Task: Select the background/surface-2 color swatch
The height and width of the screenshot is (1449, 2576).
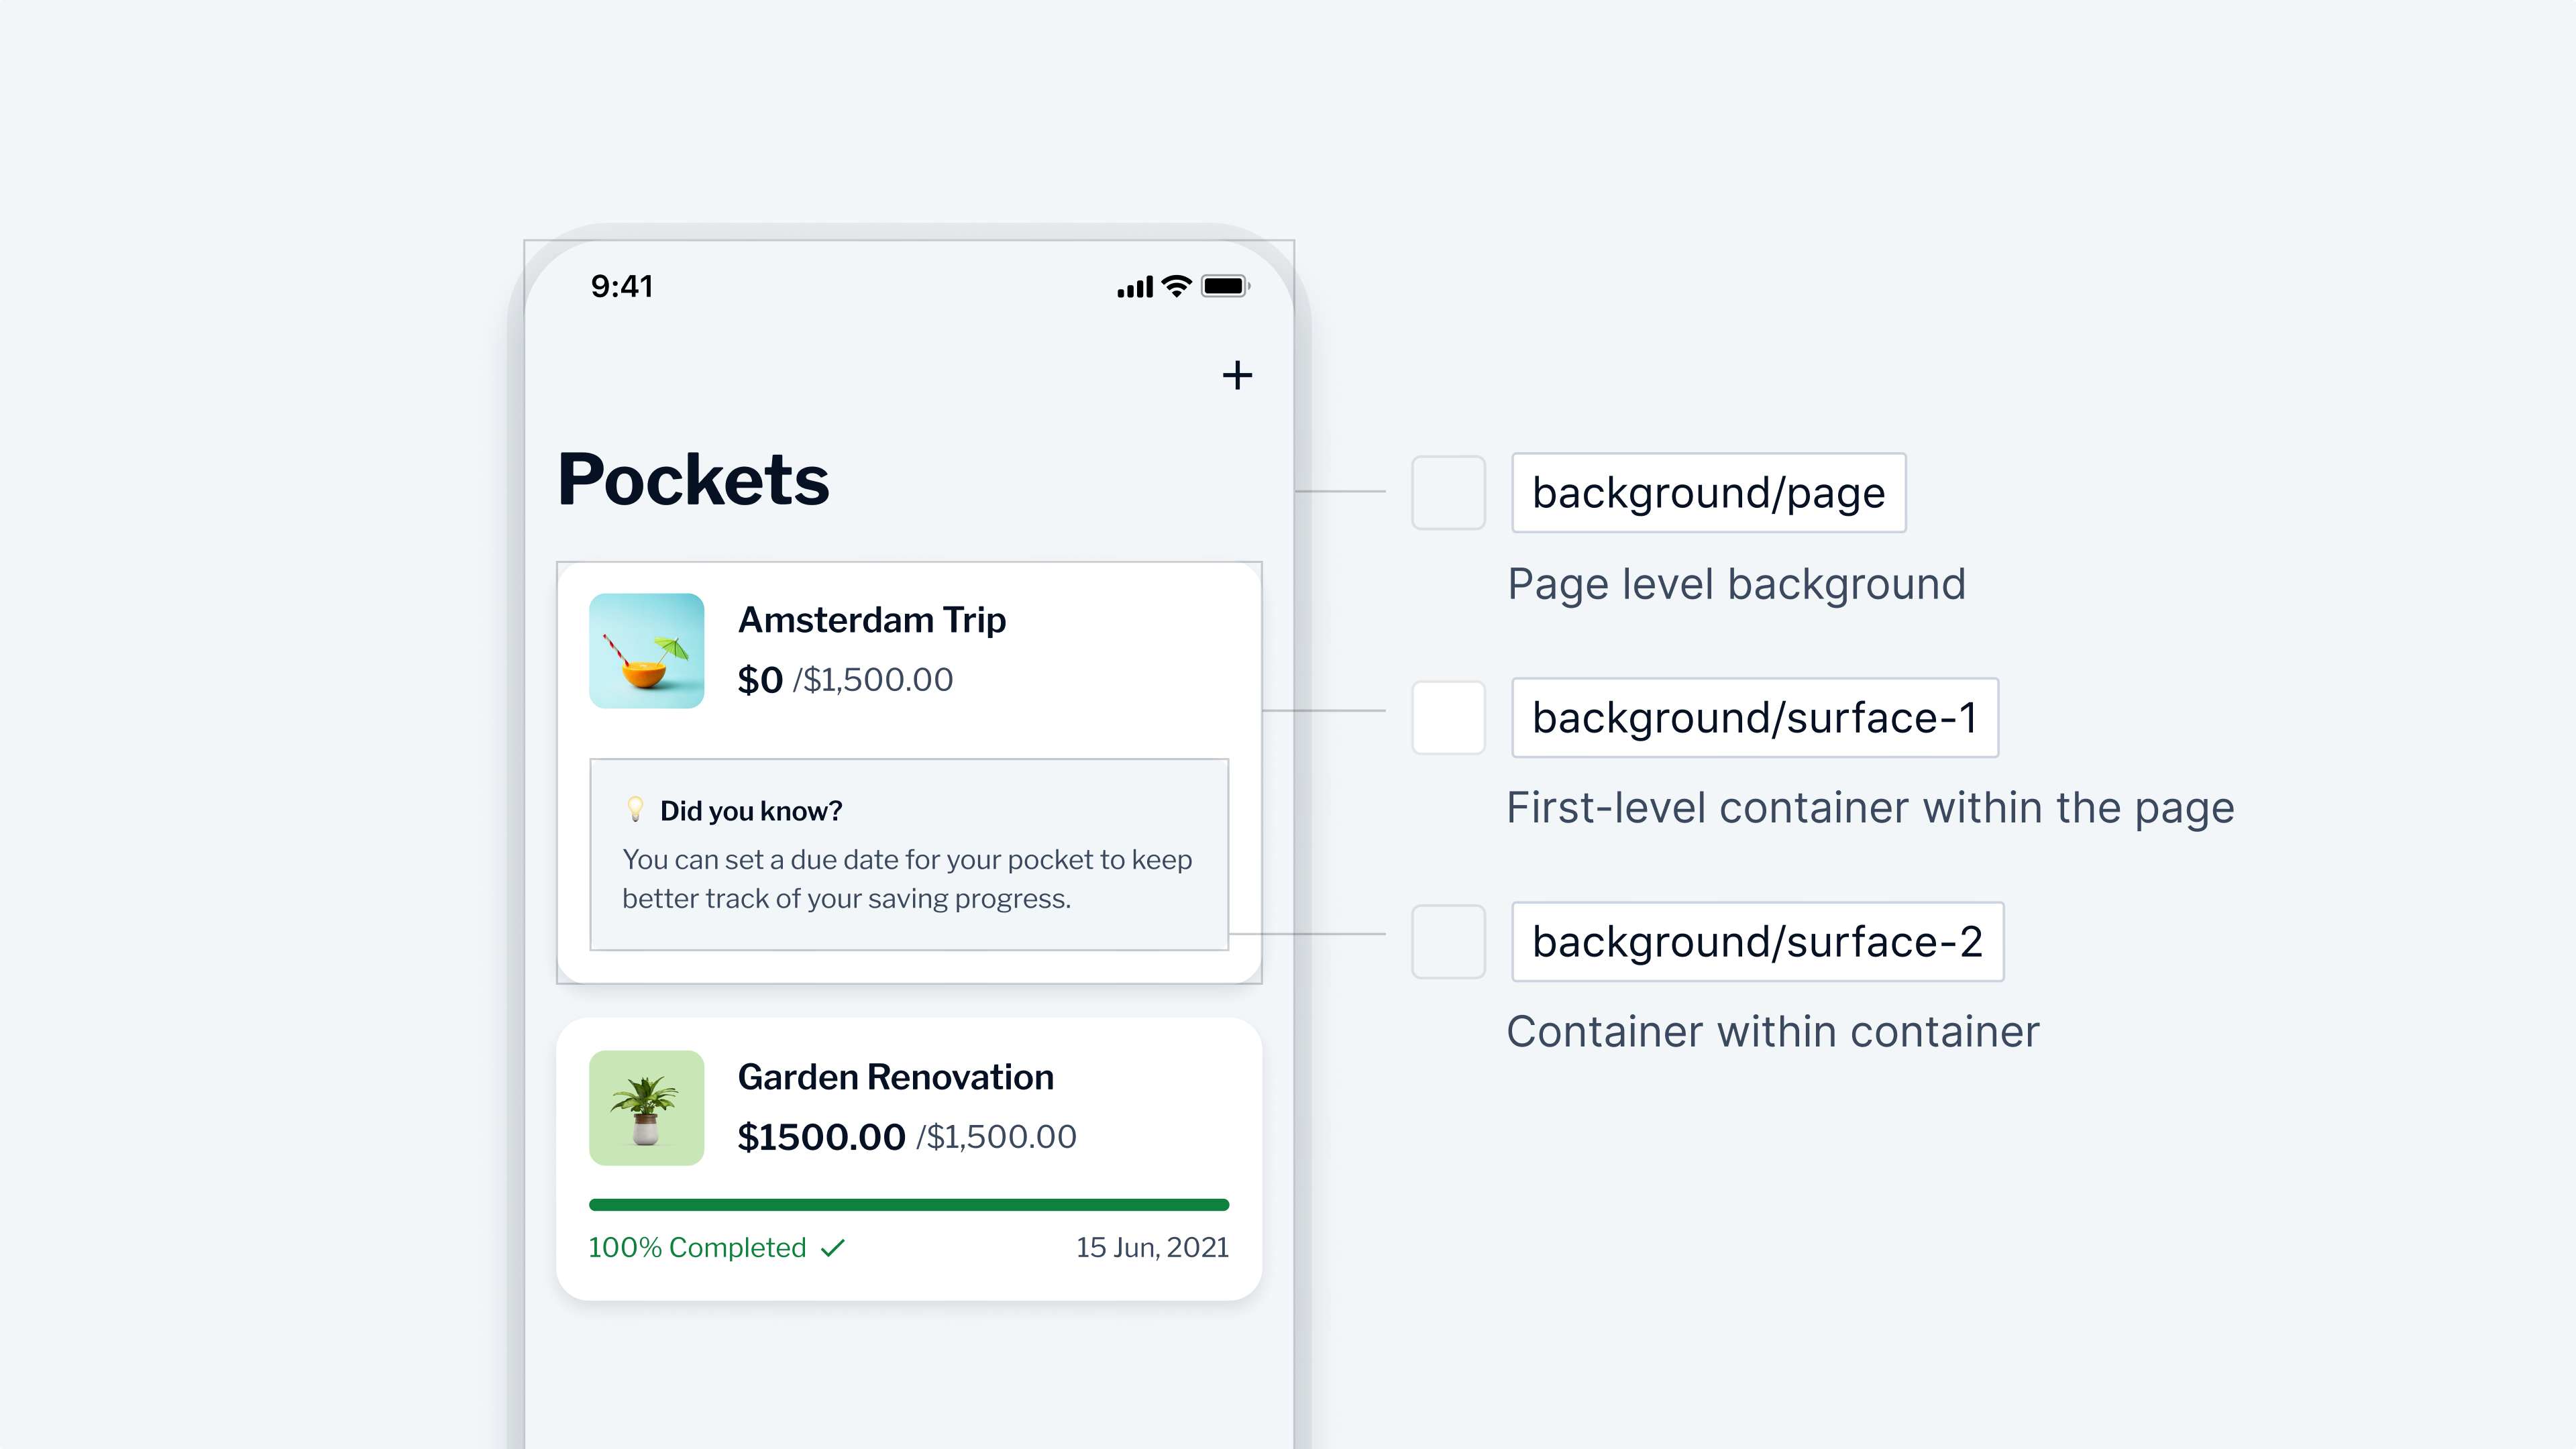Action: click(x=1448, y=941)
